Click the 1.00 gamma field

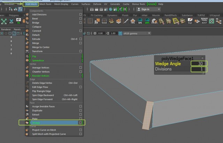pyautogui.click(x=113, y=33)
